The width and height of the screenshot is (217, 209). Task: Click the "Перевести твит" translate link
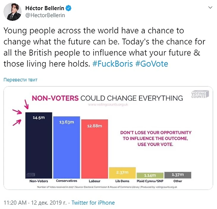21,80
